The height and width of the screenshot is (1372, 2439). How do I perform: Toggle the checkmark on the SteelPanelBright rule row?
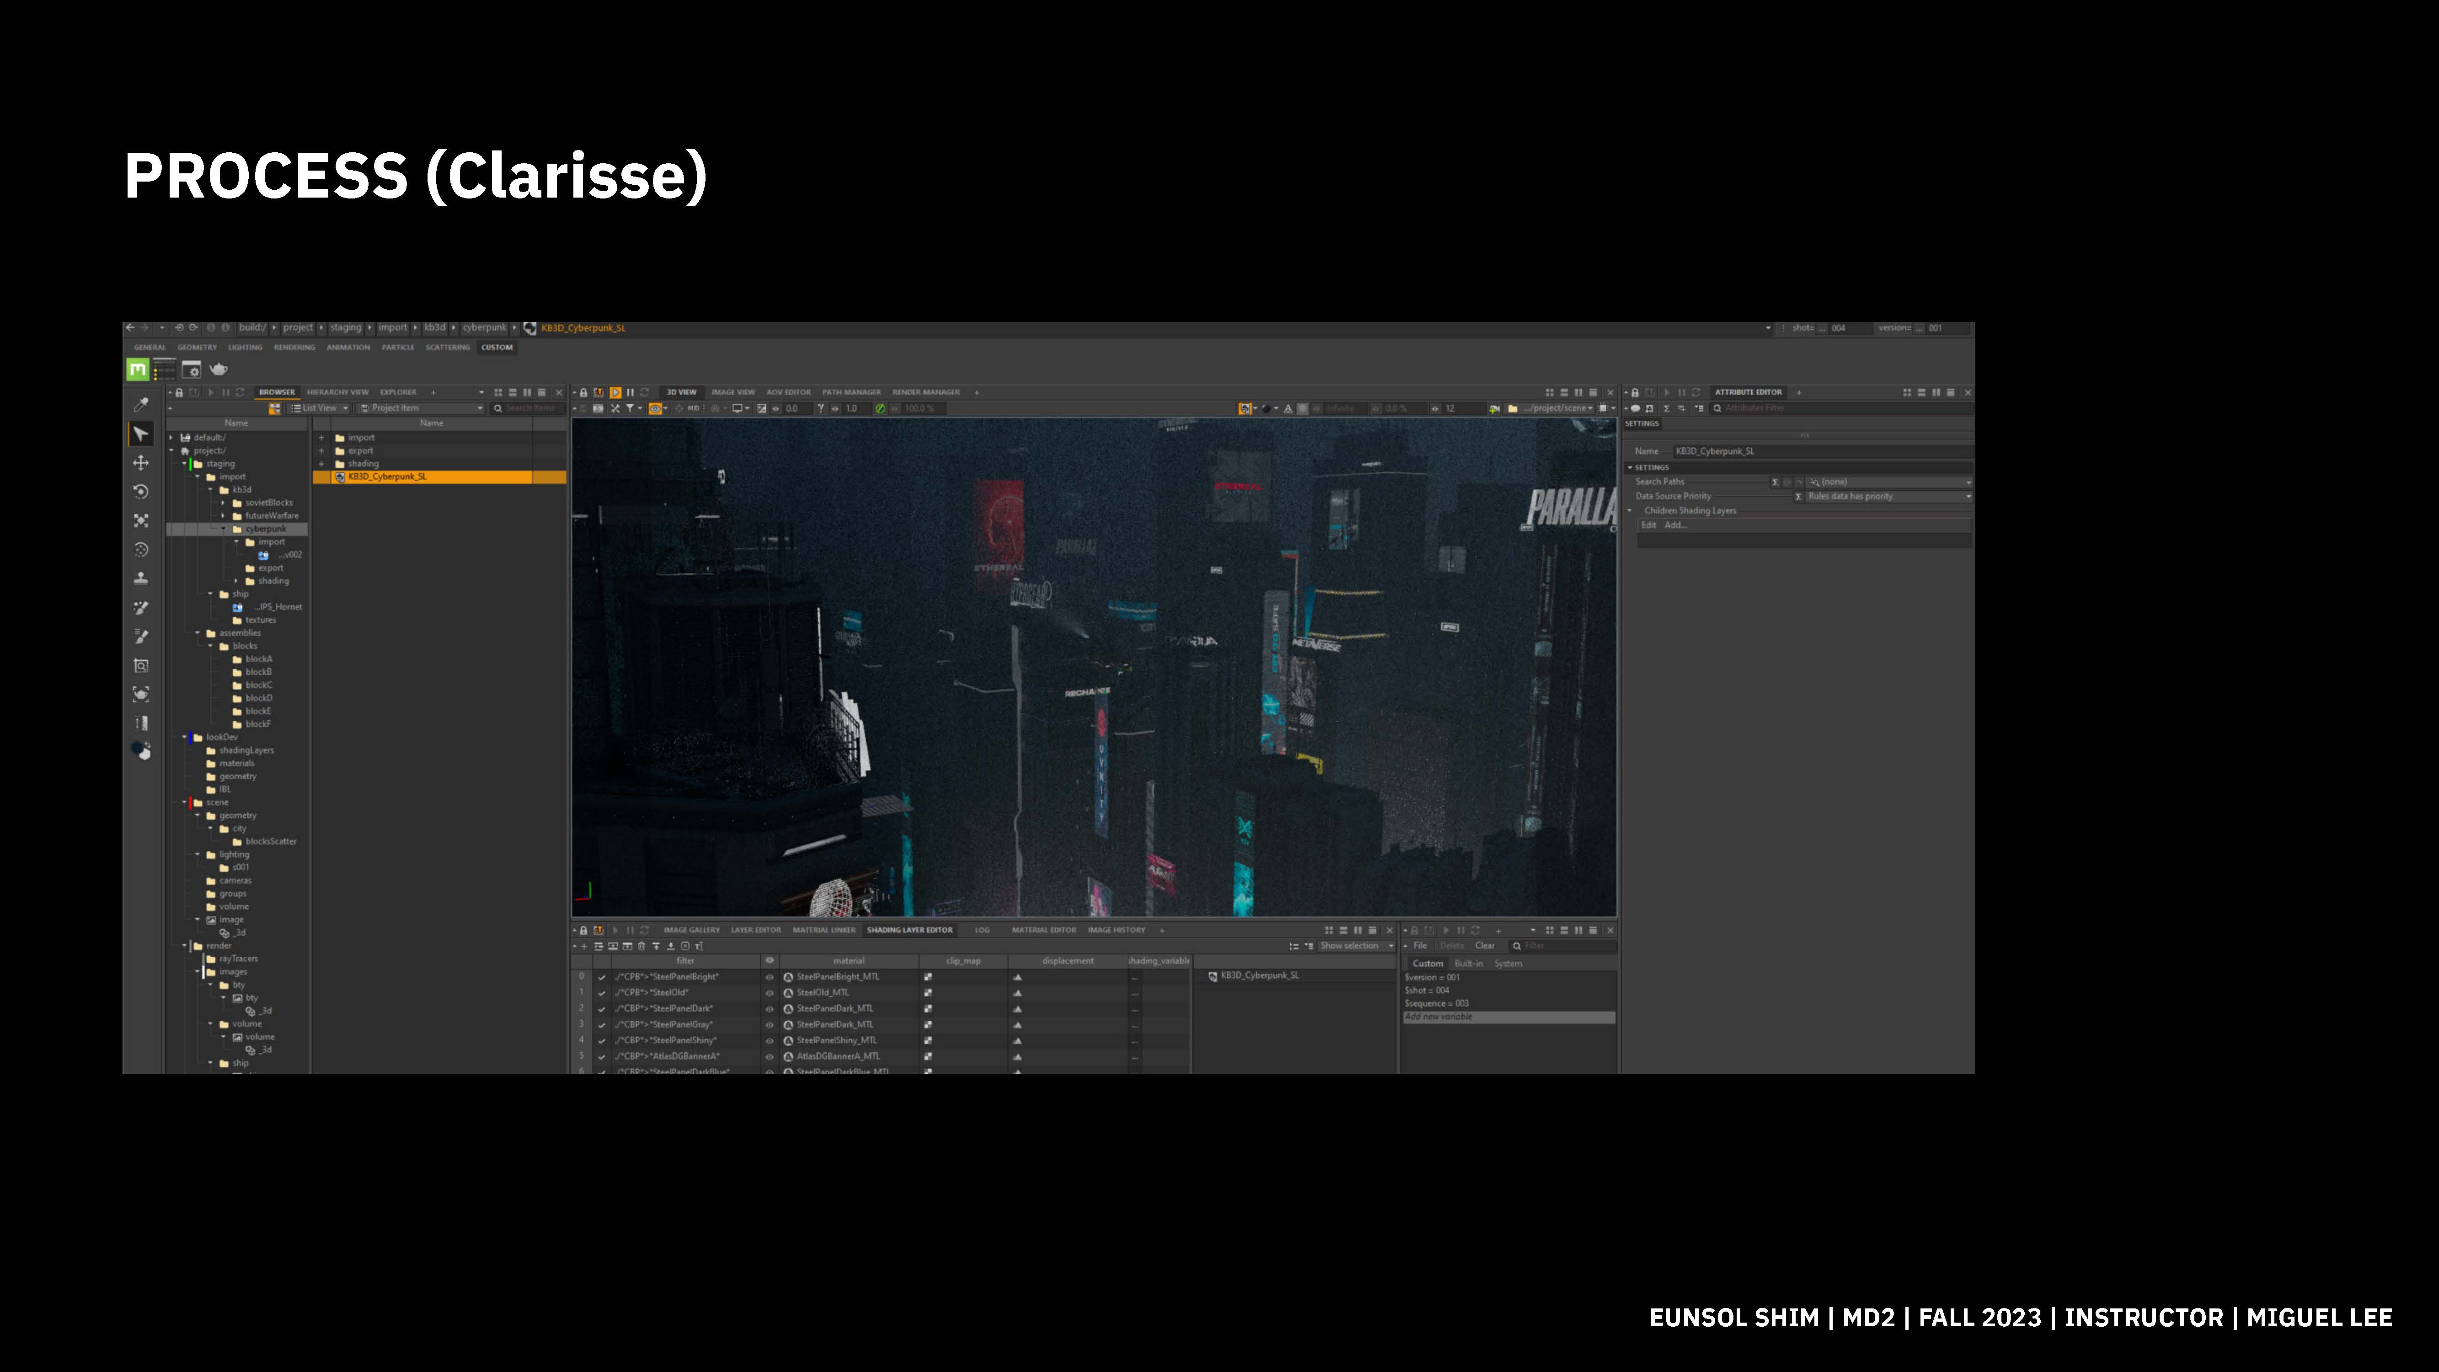click(x=601, y=977)
